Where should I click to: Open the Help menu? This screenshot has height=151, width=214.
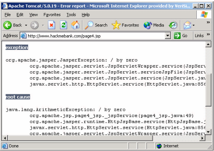86,15
